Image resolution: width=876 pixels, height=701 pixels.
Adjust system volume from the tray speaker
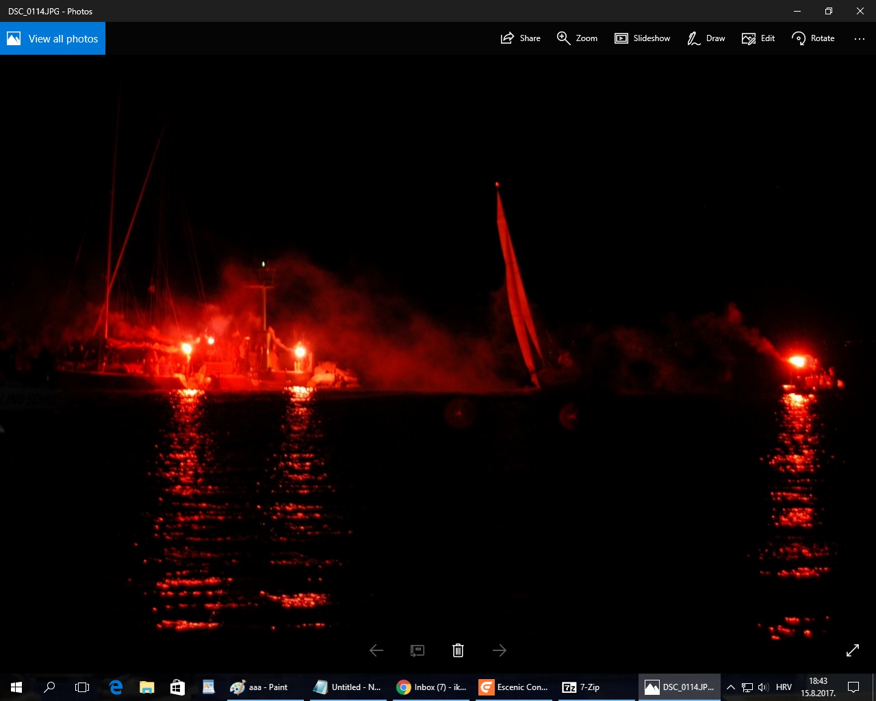[762, 687]
